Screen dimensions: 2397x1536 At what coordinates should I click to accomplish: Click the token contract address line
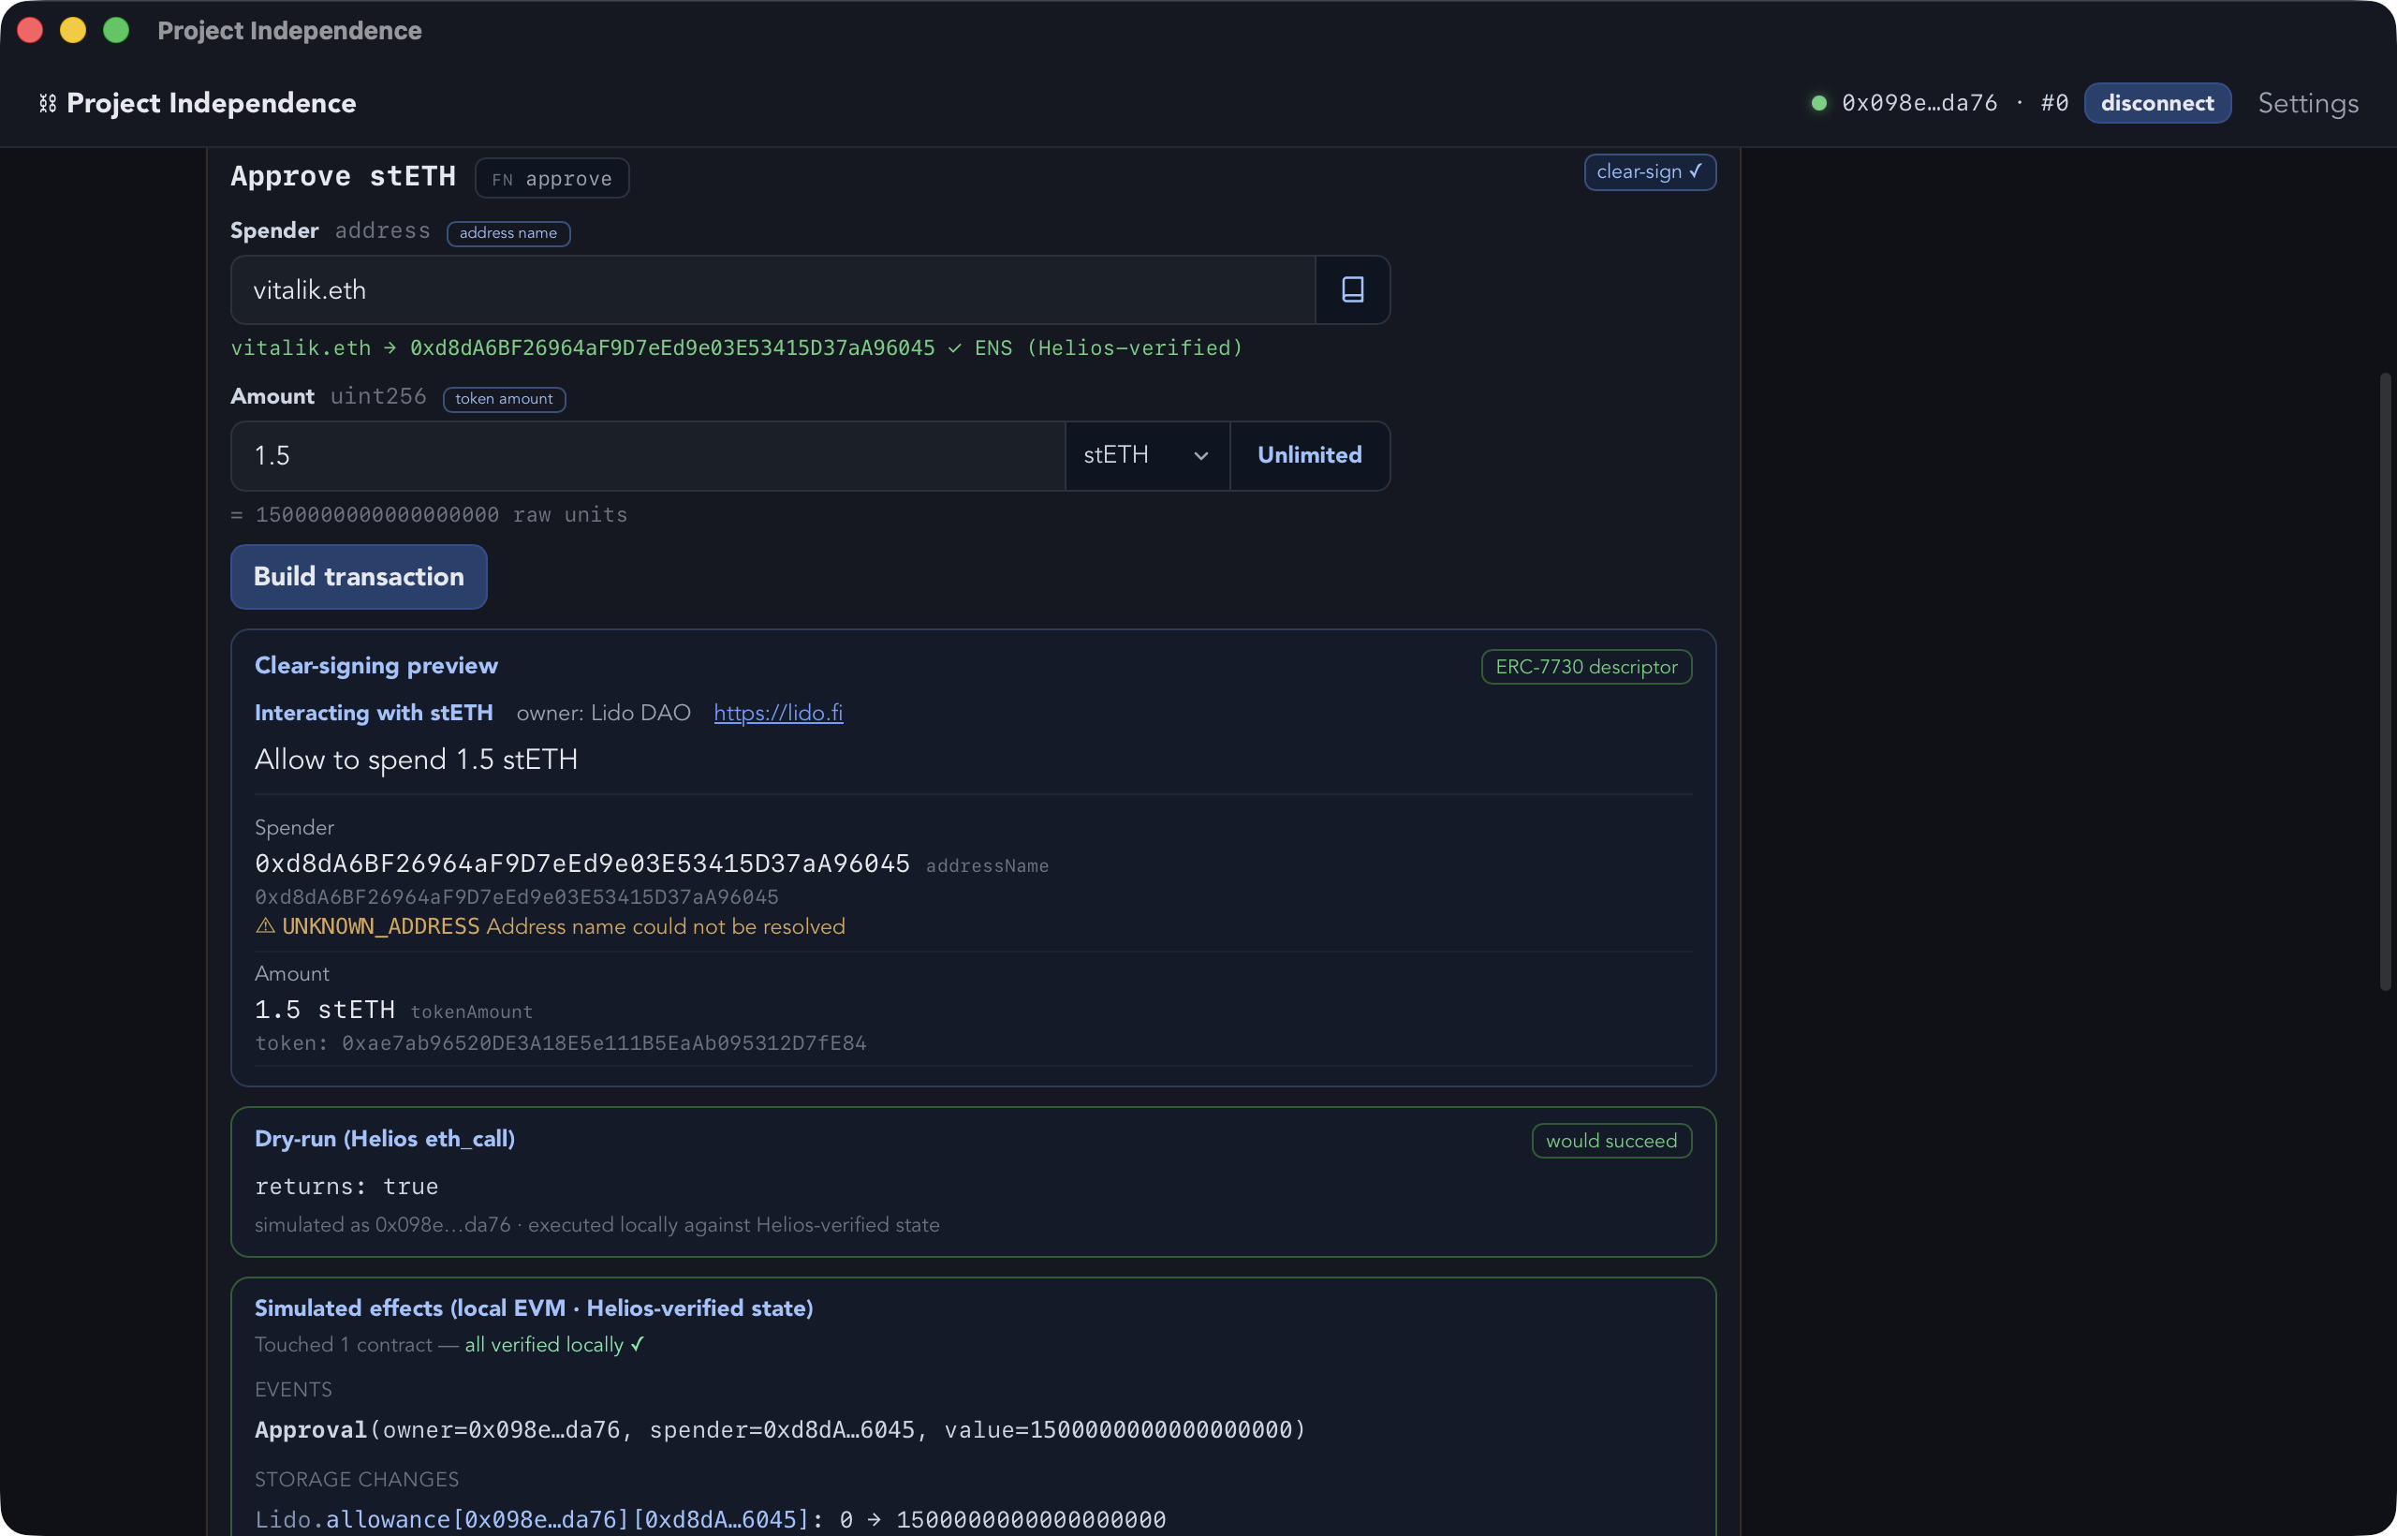[x=560, y=1042]
